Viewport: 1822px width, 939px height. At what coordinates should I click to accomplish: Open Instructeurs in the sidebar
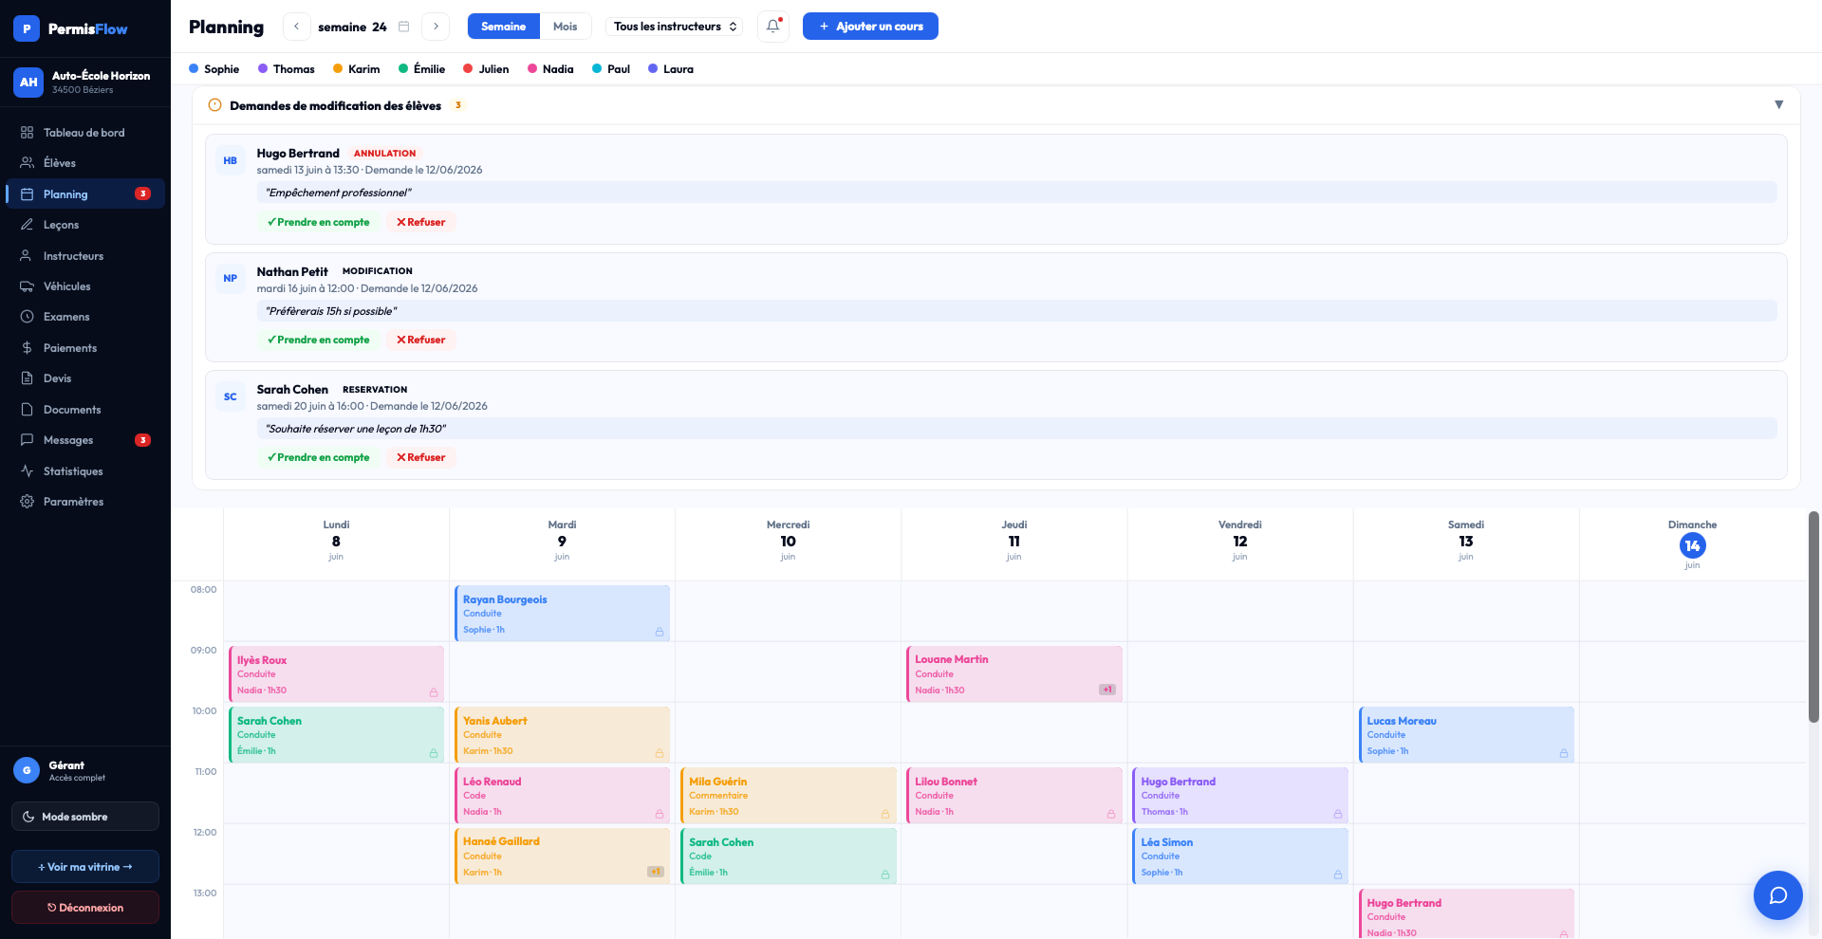point(85,256)
